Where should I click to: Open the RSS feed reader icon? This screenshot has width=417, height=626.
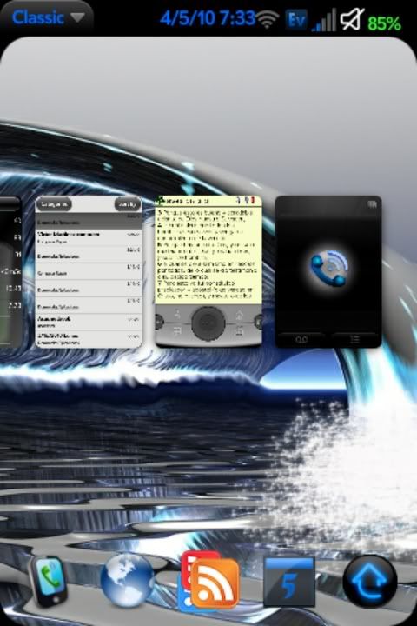pyautogui.click(x=209, y=581)
